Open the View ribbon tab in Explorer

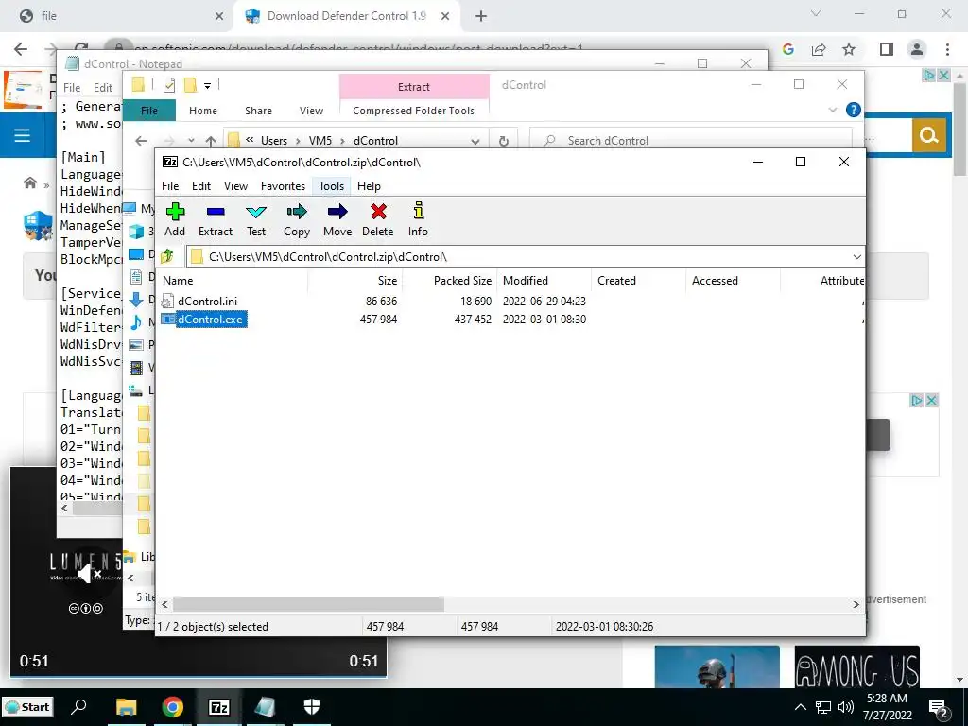[x=311, y=111]
